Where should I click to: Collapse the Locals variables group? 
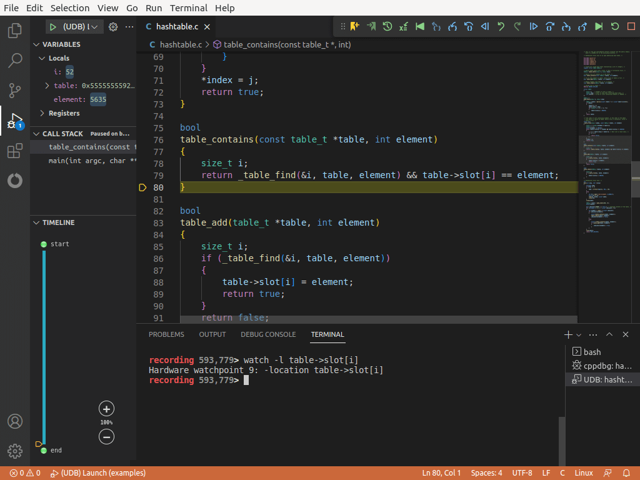[42, 58]
